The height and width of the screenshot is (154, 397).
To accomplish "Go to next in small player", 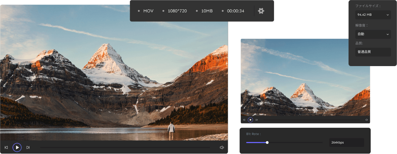I will tap(256, 120).
